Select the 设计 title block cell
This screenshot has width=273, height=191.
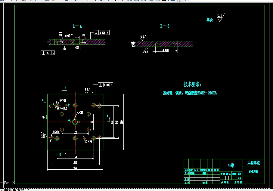[187, 173]
